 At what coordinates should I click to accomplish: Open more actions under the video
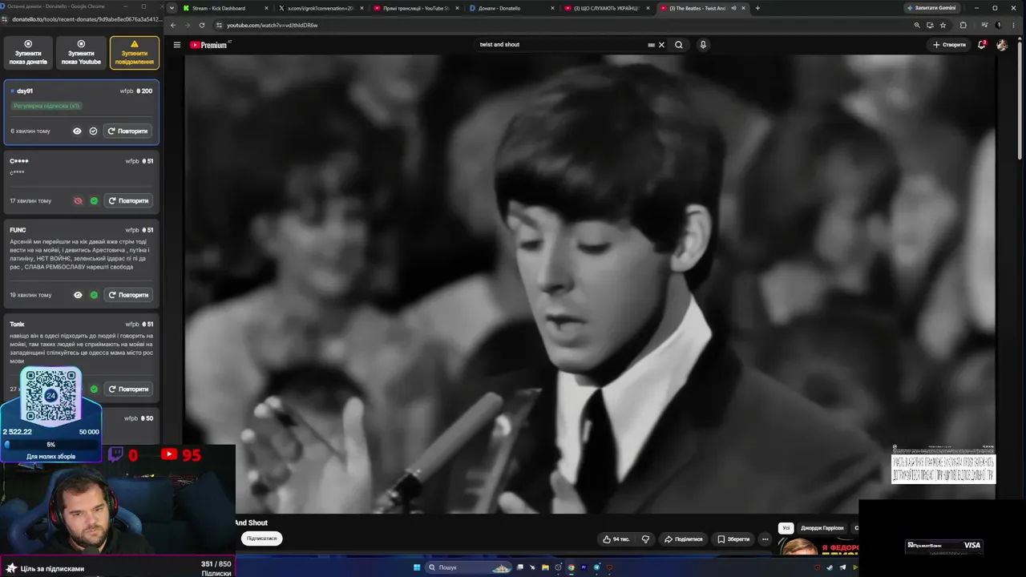765,539
